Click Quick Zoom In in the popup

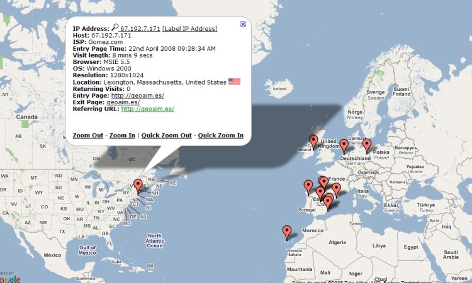[219, 136]
